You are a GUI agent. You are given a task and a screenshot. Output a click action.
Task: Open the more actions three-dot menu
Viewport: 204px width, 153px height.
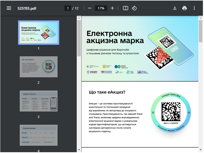(194, 8)
